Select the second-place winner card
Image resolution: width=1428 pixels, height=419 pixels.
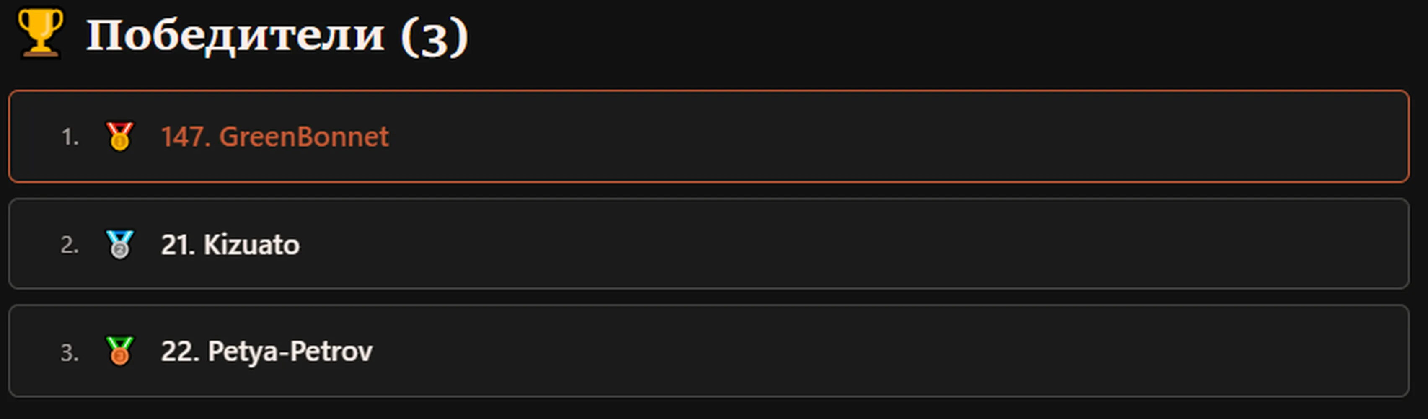click(x=709, y=243)
